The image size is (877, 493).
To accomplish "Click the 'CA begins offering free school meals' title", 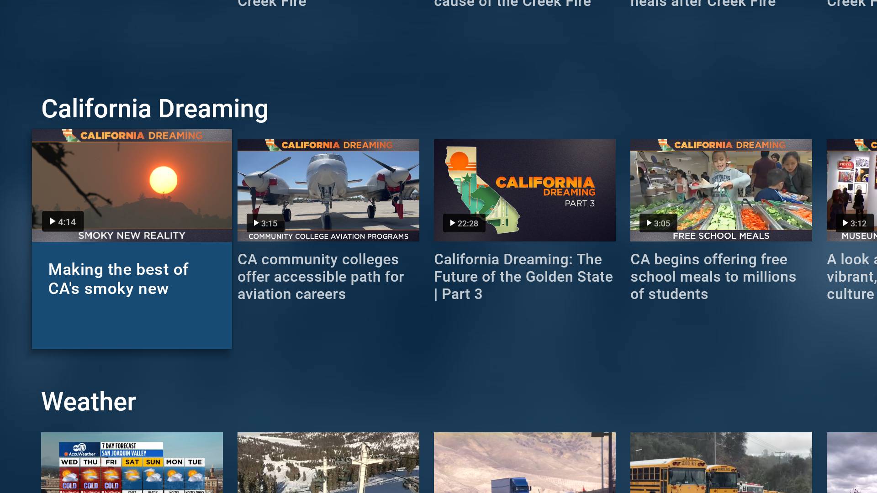I will [713, 277].
